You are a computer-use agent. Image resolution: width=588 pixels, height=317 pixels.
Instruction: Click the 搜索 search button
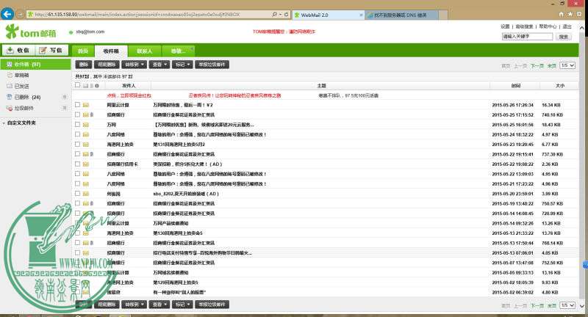[x=563, y=37]
